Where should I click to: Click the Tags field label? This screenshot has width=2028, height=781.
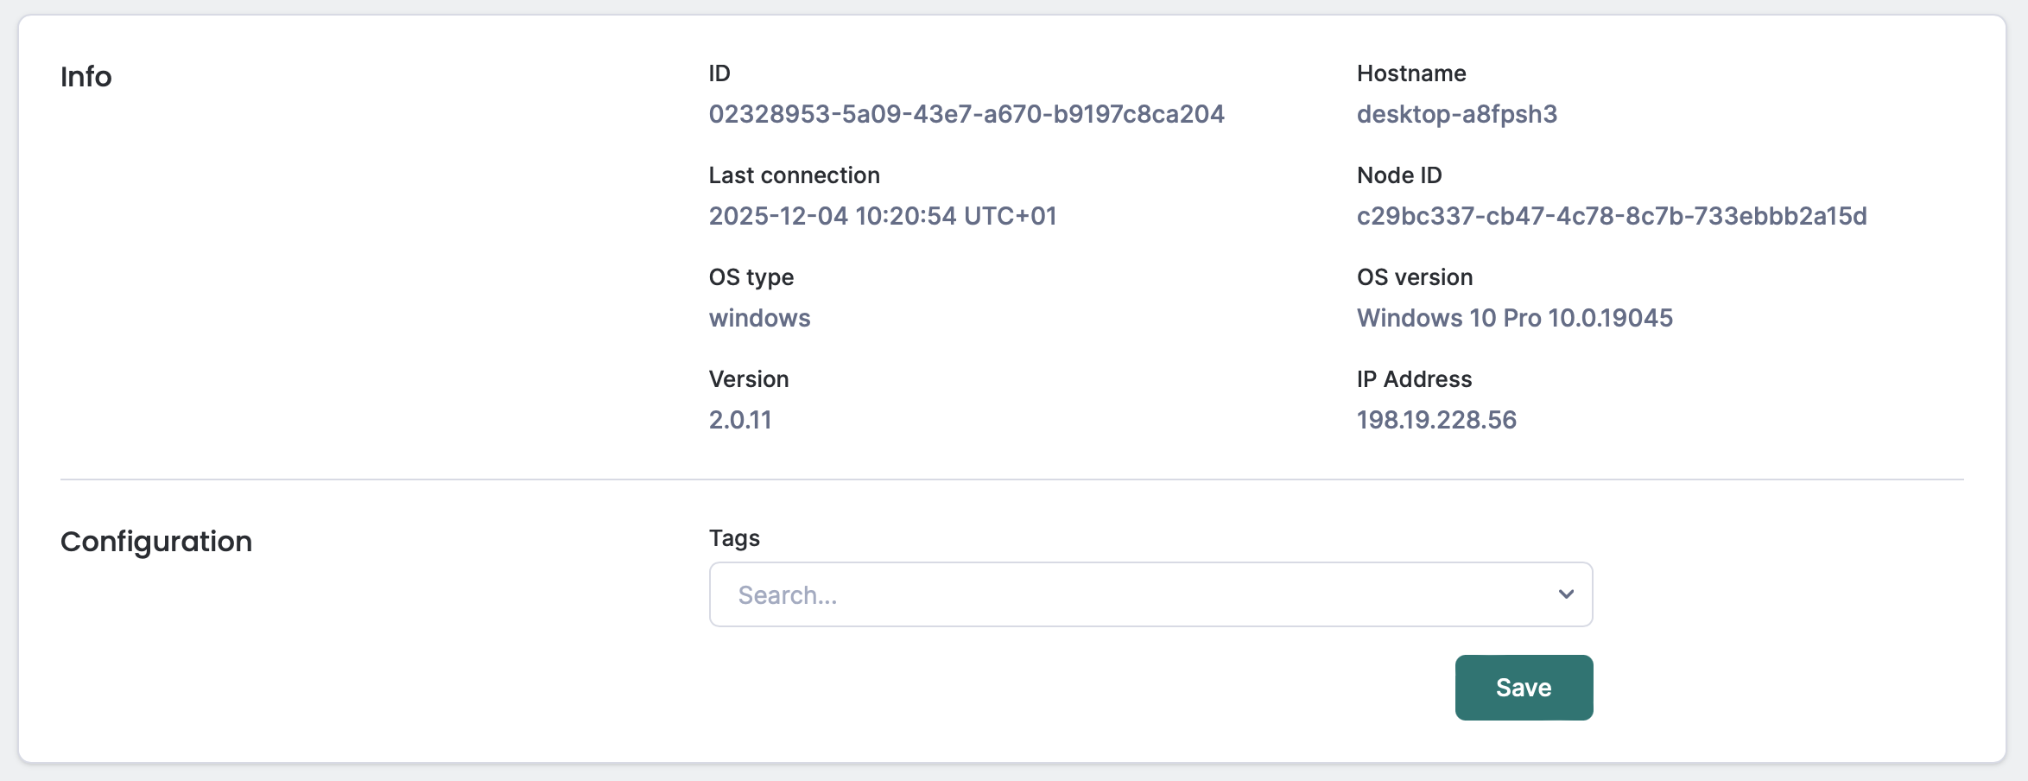click(x=733, y=537)
